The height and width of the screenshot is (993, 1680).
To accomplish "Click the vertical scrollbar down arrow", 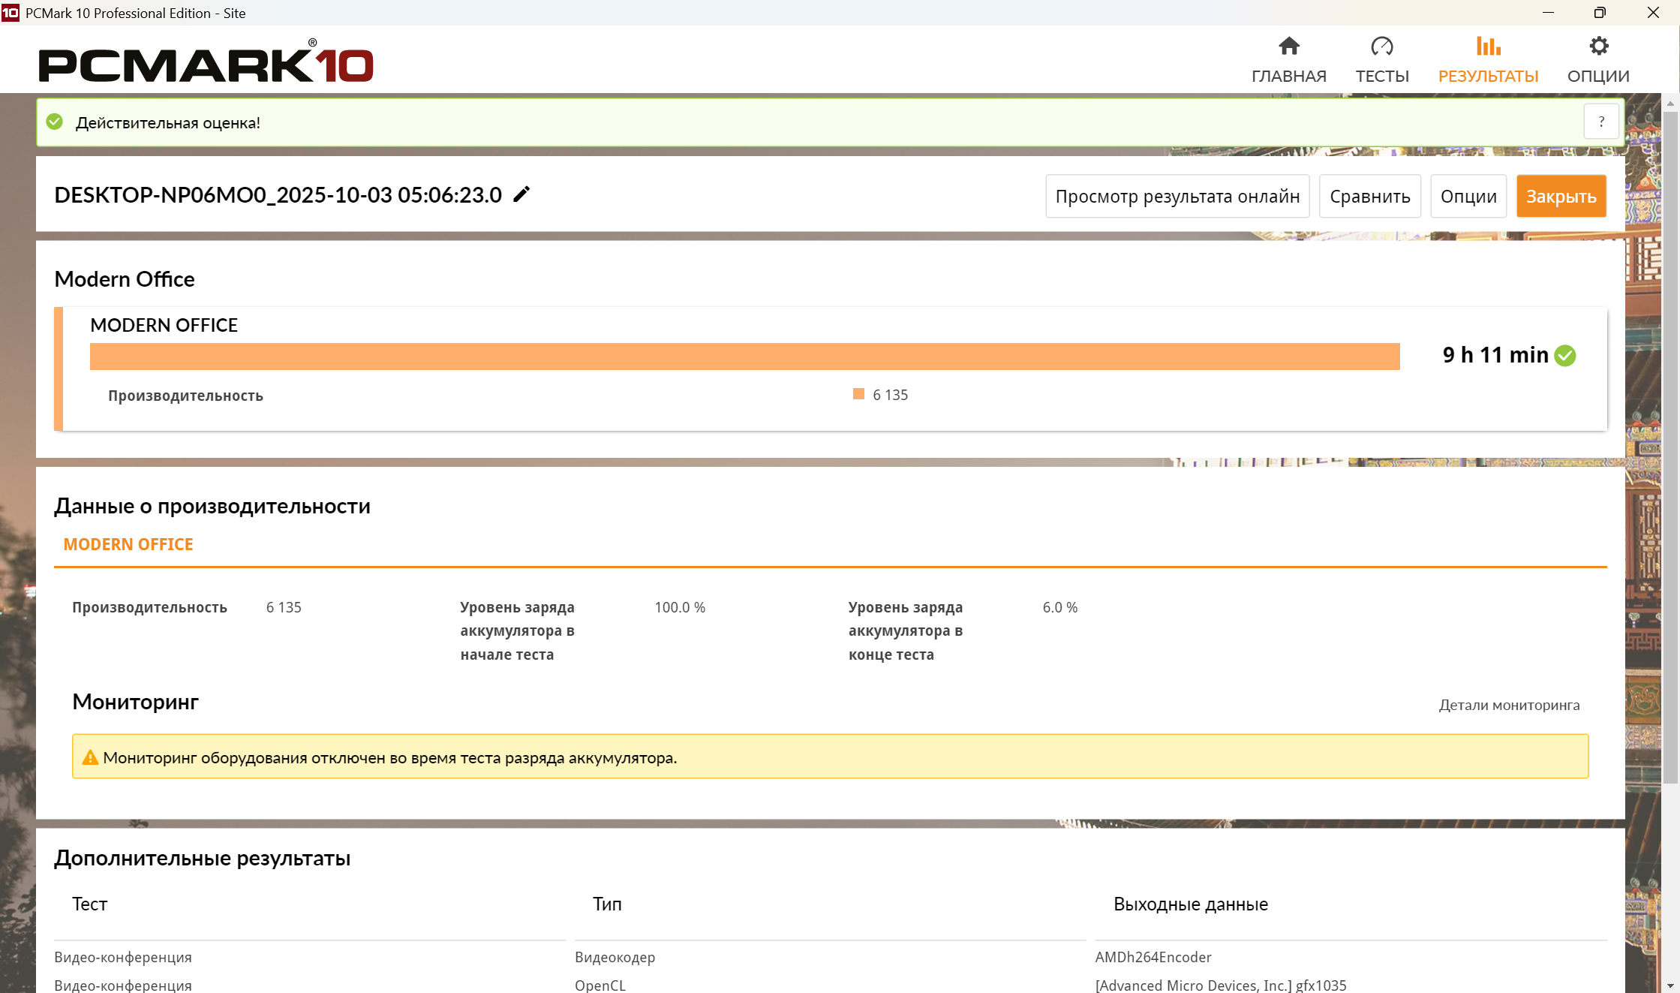I will tap(1670, 985).
